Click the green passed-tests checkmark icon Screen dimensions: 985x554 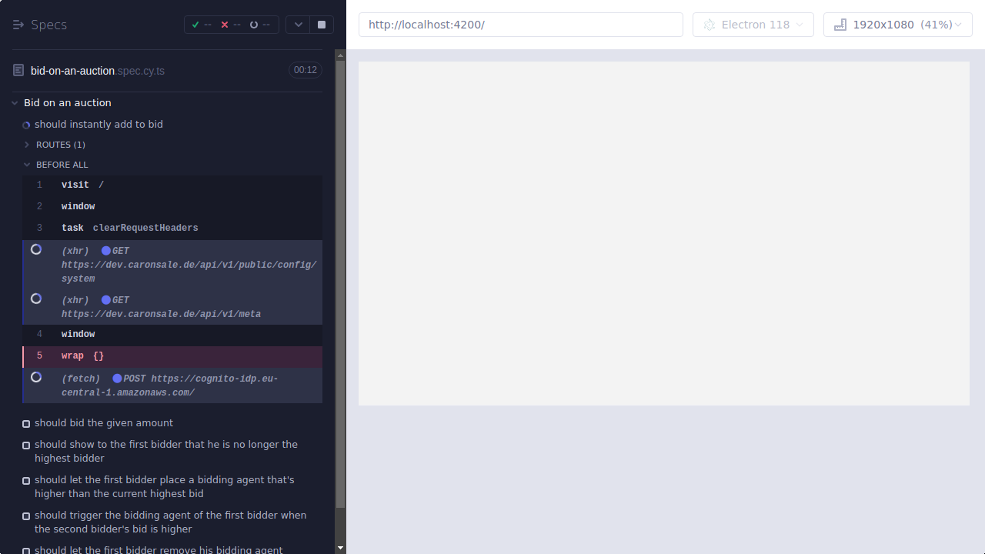pyautogui.click(x=196, y=24)
